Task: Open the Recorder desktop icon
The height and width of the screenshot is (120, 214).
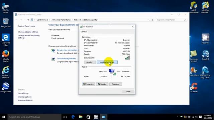Action: (x=205, y=39)
